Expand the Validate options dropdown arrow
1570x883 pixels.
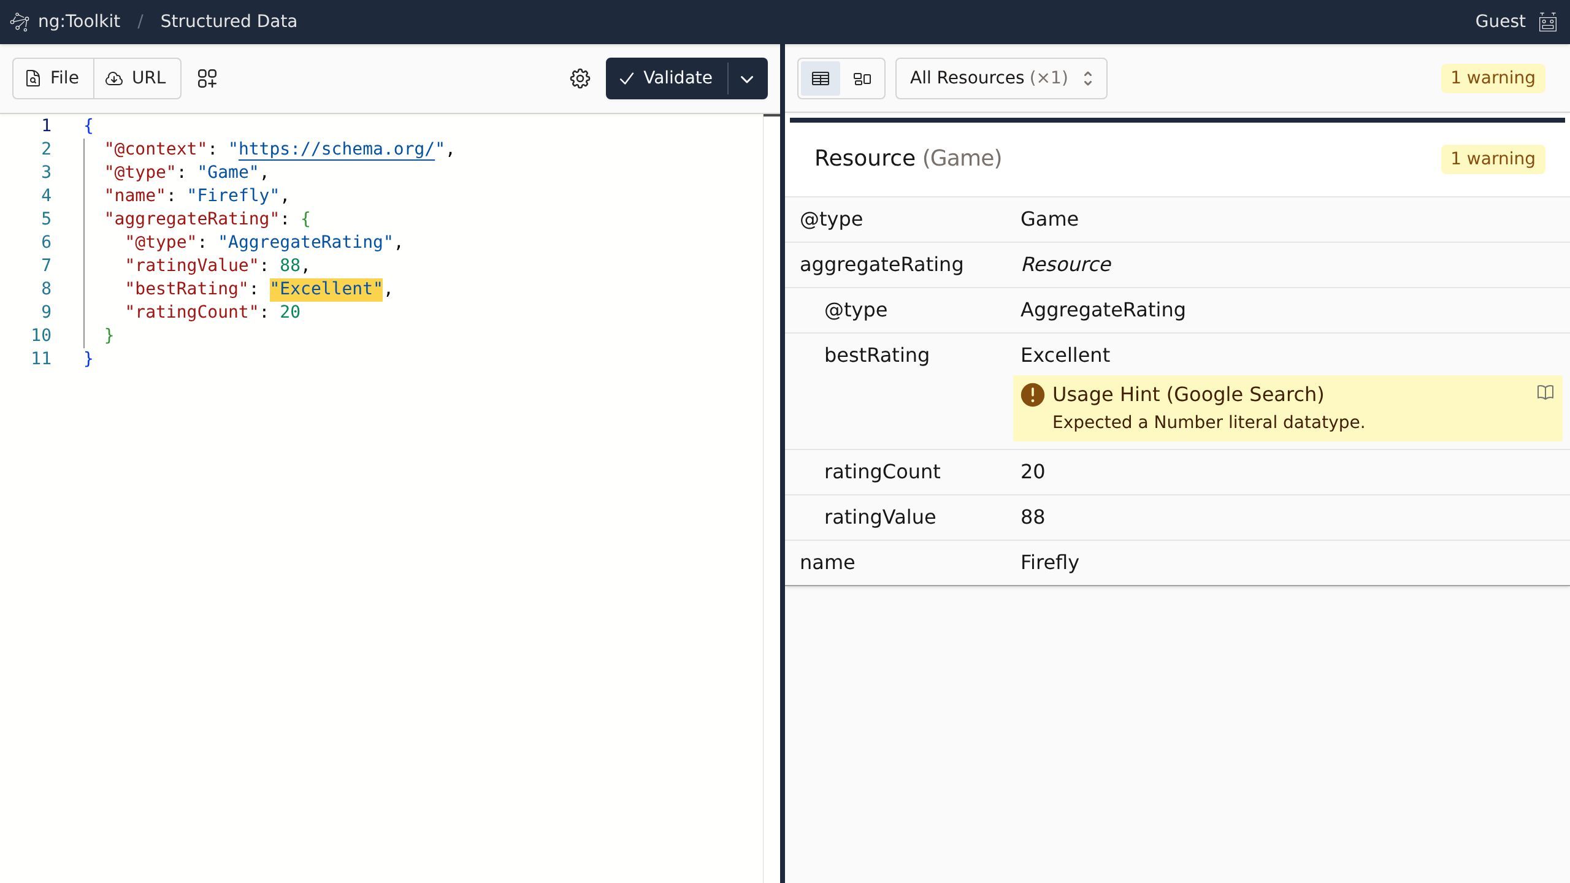point(747,78)
